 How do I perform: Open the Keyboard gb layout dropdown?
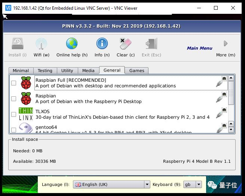pos(193,184)
